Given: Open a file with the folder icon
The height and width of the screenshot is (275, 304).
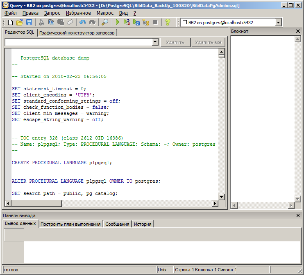Looking at the screenshot, I should [x=19, y=22].
